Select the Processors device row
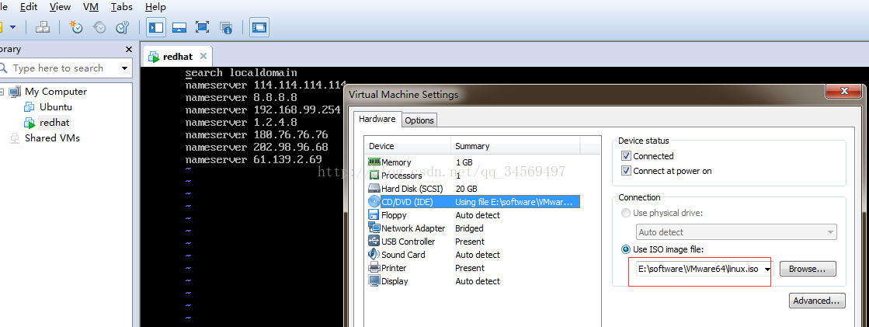The width and height of the screenshot is (869, 327). [x=473, y=176]
